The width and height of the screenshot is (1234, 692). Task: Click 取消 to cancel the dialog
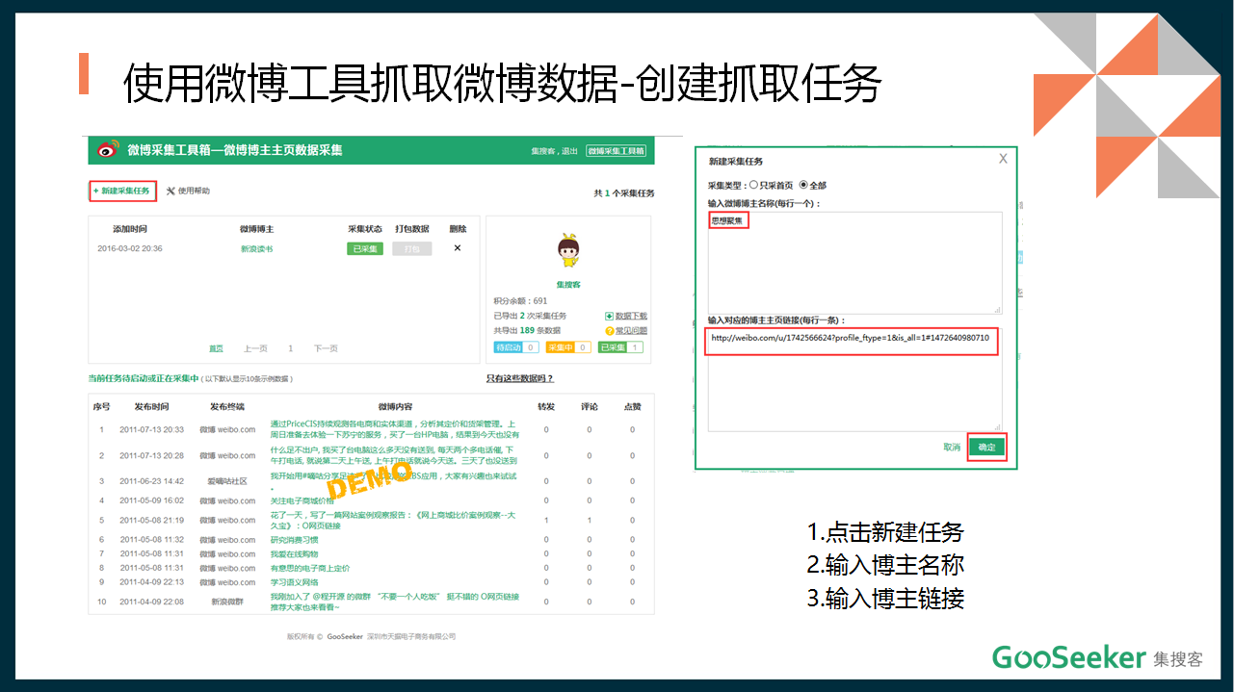point(952,448)
